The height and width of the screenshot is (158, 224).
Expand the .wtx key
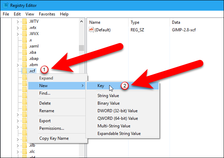[18, 28]
